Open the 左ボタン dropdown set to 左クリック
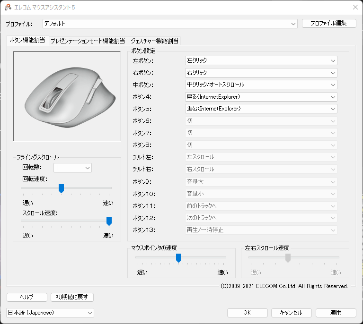 click(x=261, y=60)
